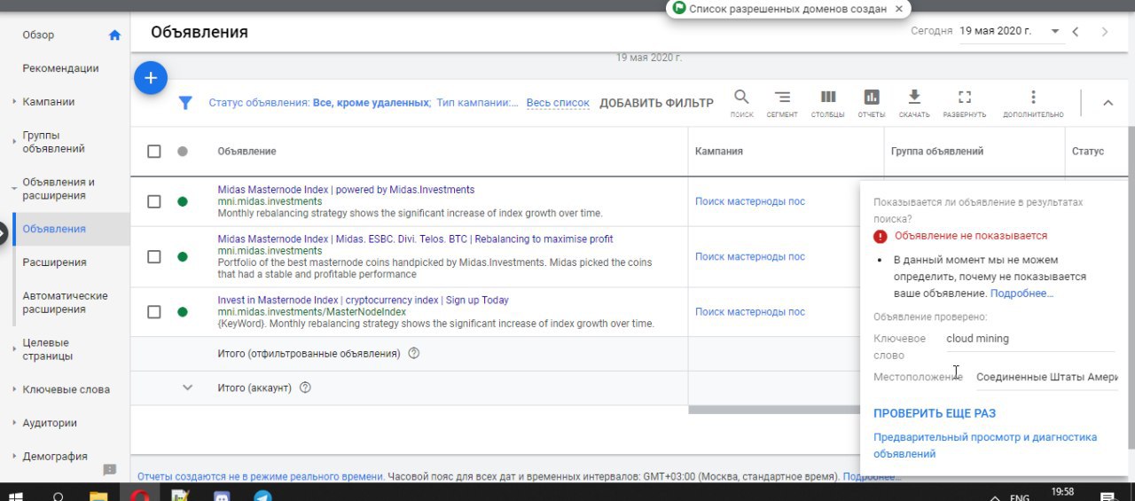Open the Отчеты reports tool
Viewport: 1135px width, 501px height.
[872, 103]
